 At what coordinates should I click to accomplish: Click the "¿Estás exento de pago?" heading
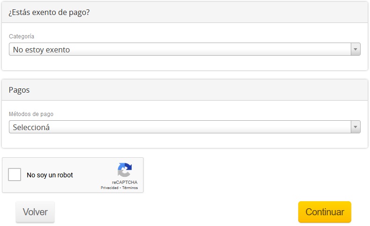point(49,12)
